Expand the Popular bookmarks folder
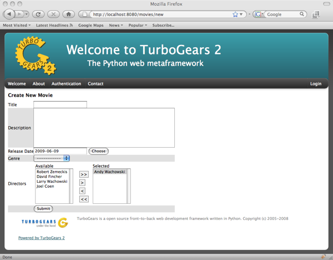Image resolution: width=333 pixels, height=260 pixels. [138, 25]
